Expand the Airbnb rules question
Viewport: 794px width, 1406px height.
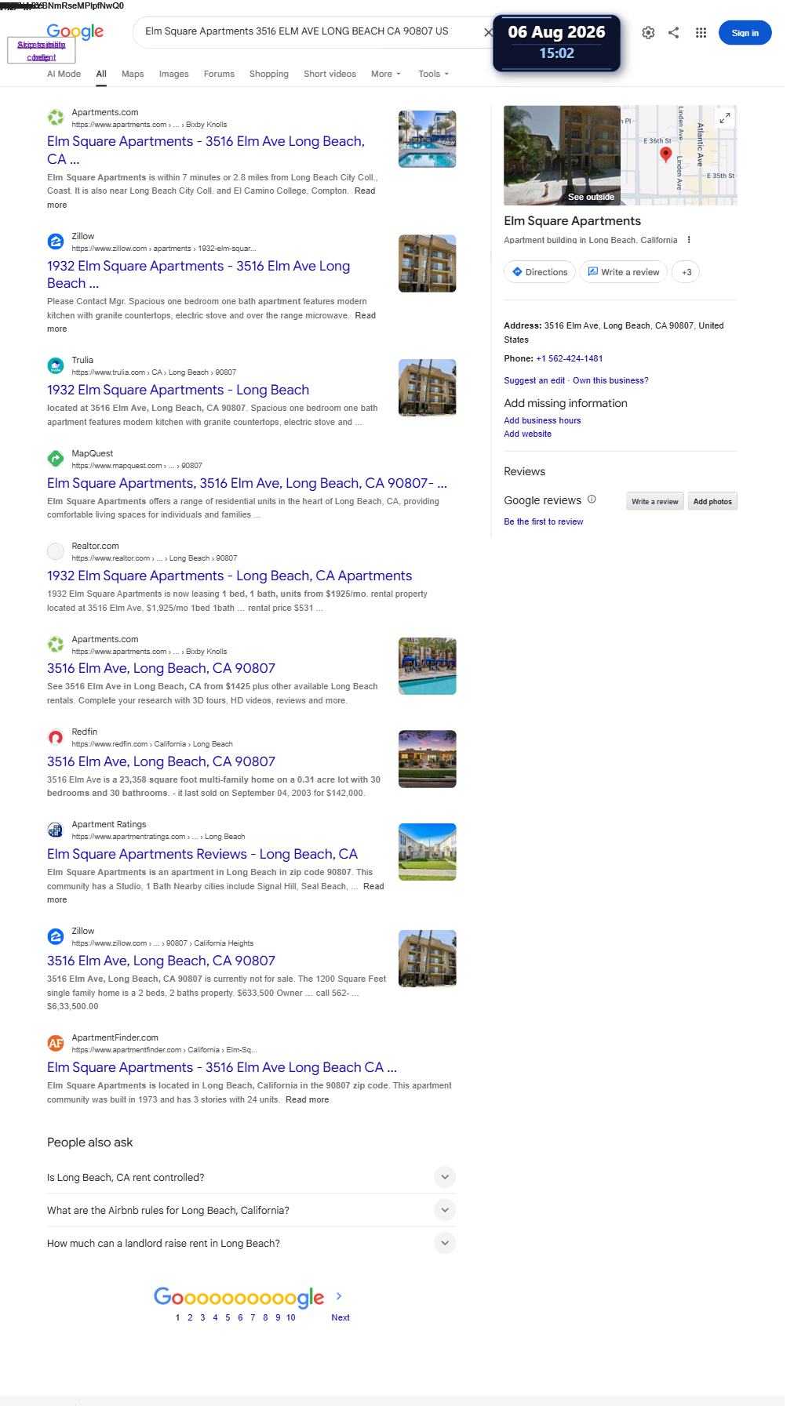pos(444,1210)
